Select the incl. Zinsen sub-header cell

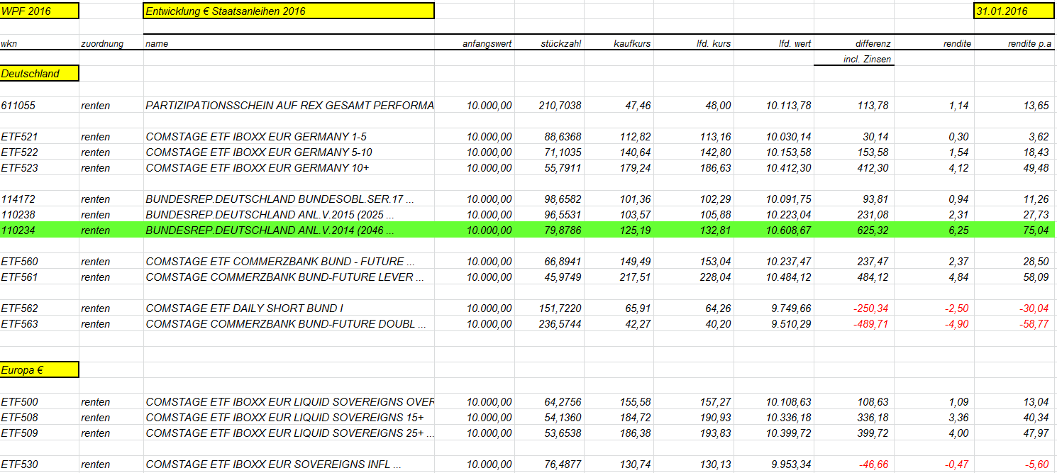point(868,59)
